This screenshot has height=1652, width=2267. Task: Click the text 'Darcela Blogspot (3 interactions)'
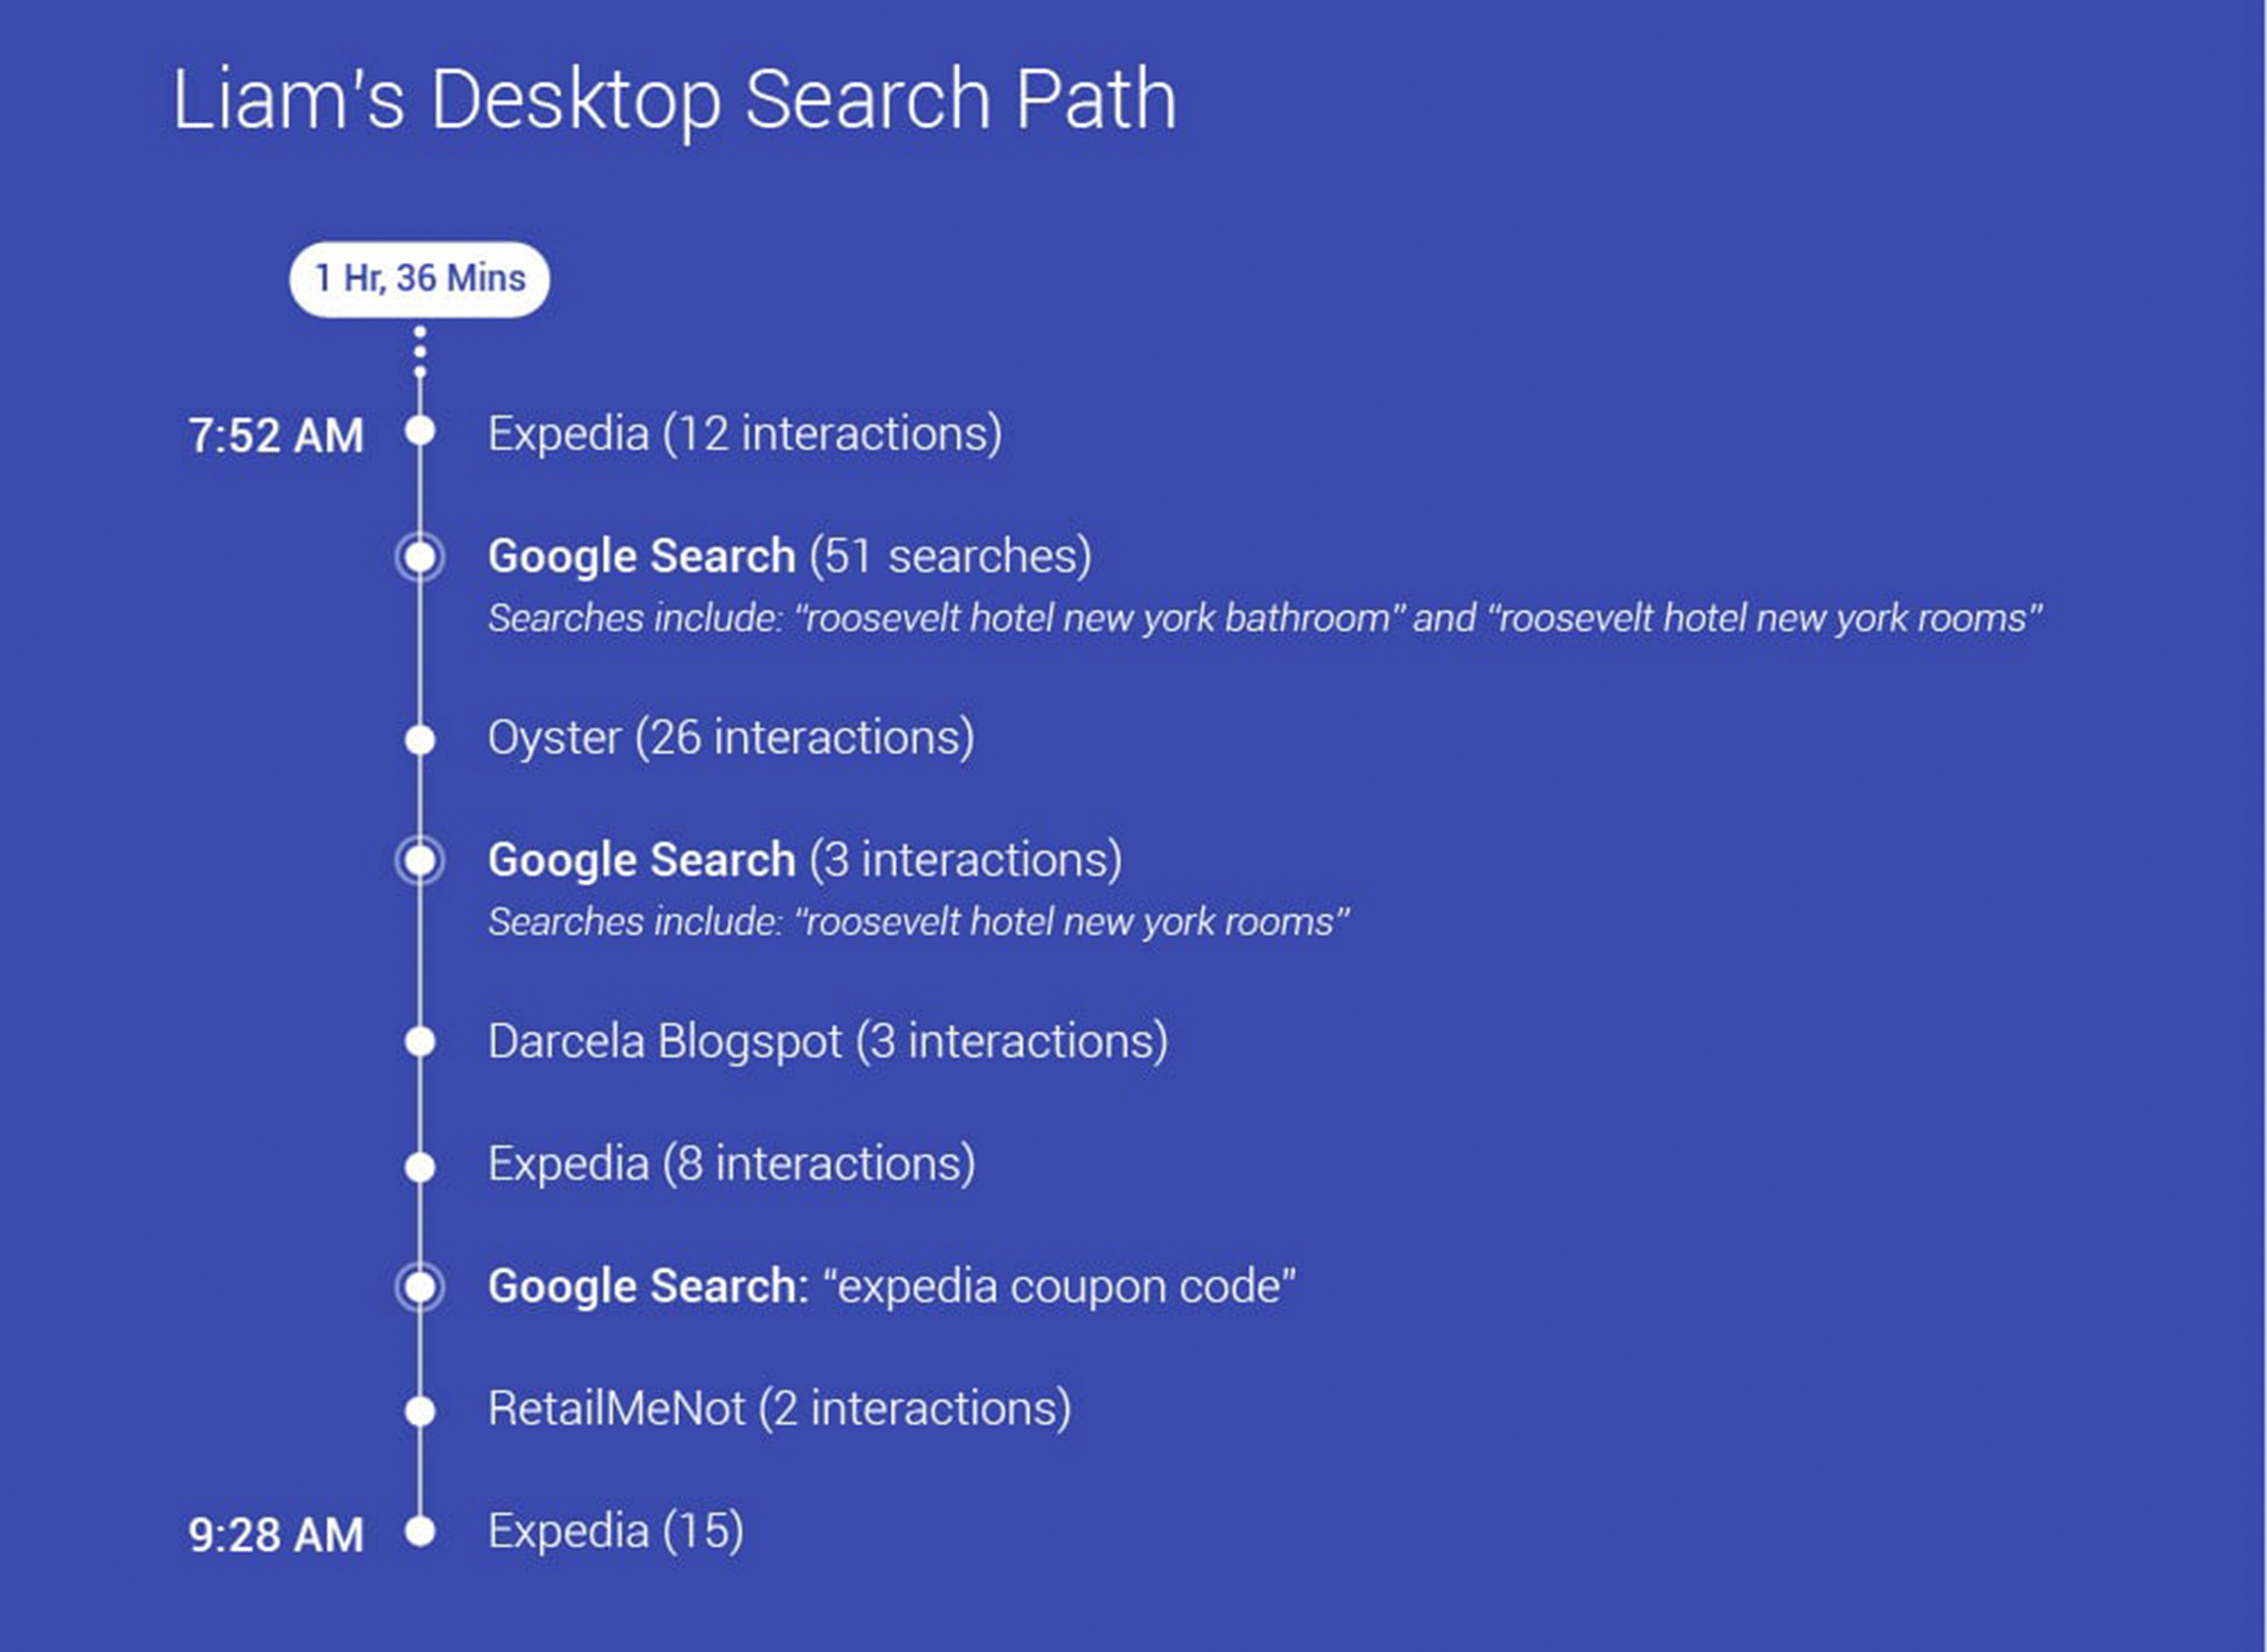coord(828,1042)
